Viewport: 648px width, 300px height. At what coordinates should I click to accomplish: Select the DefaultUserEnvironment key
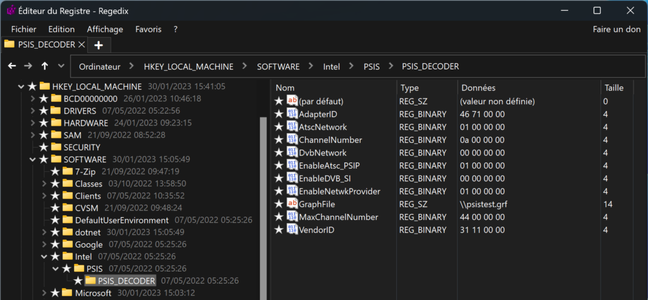[121, 220]
